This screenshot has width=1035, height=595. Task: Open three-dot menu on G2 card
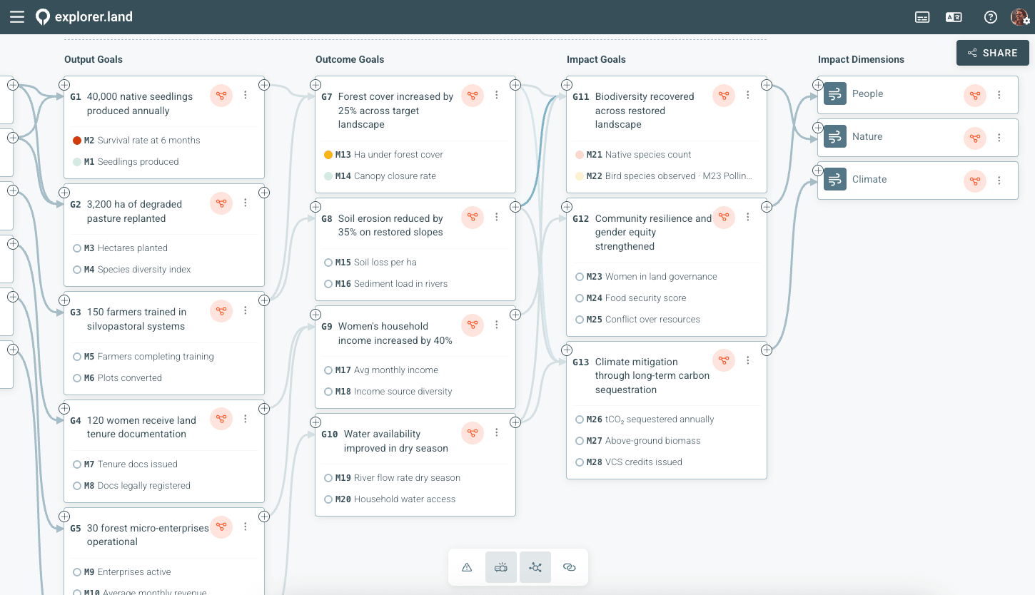coord(246,203)
